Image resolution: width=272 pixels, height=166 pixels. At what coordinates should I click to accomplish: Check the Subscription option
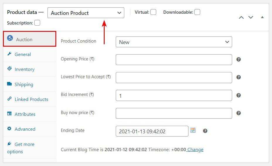pyautogui.click(x=37, y=23)
